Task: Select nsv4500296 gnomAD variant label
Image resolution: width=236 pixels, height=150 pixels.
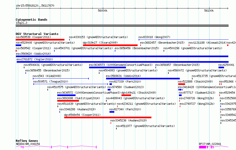Action: pos(193,48)
